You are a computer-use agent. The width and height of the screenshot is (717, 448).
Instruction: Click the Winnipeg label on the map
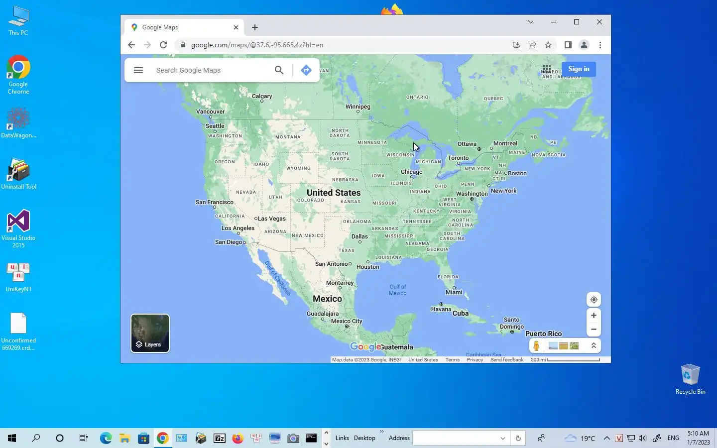point(358,107)
